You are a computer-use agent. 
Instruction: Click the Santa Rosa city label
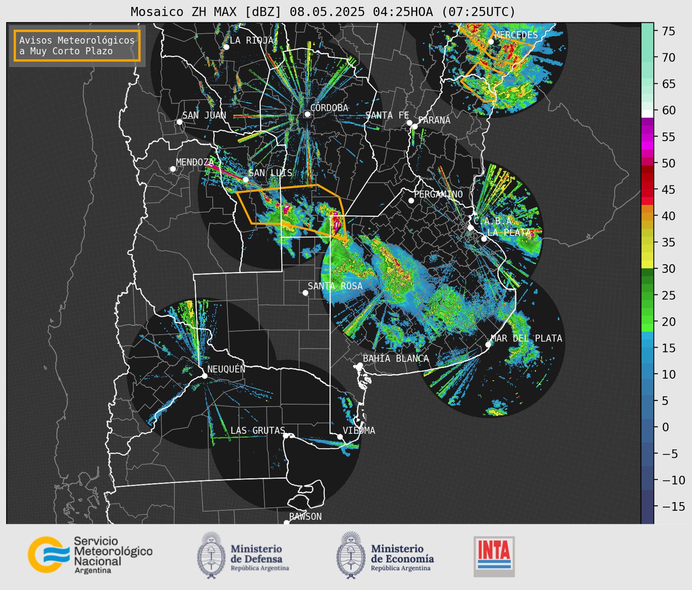[335, 286]
